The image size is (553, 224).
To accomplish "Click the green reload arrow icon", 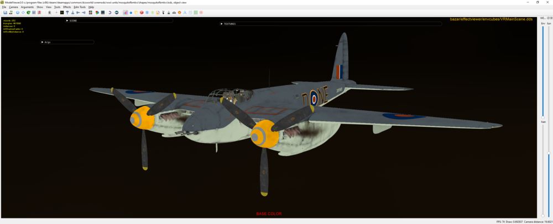I will click(28, 12).
